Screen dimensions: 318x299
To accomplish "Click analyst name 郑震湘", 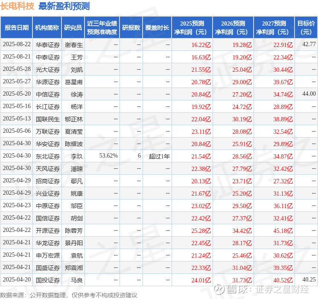I will click(74, 268).
